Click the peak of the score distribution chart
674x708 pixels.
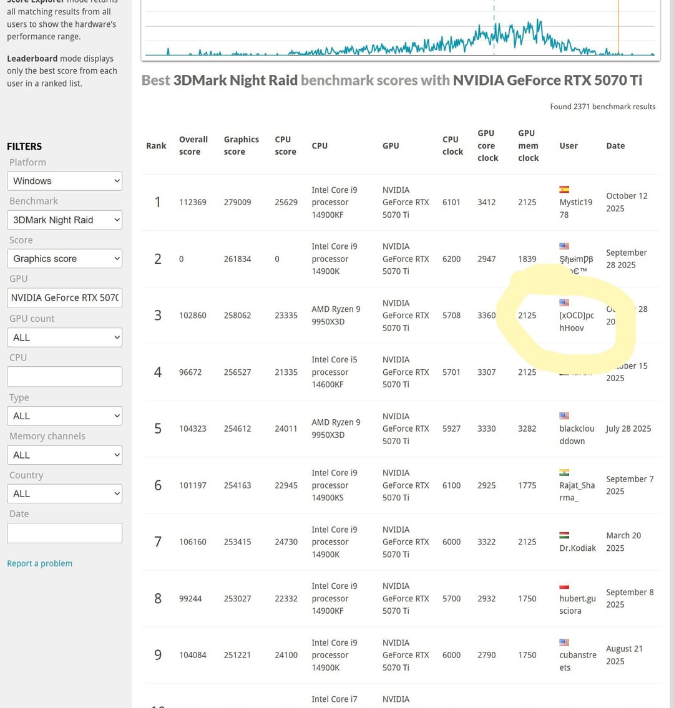point(539,20)
